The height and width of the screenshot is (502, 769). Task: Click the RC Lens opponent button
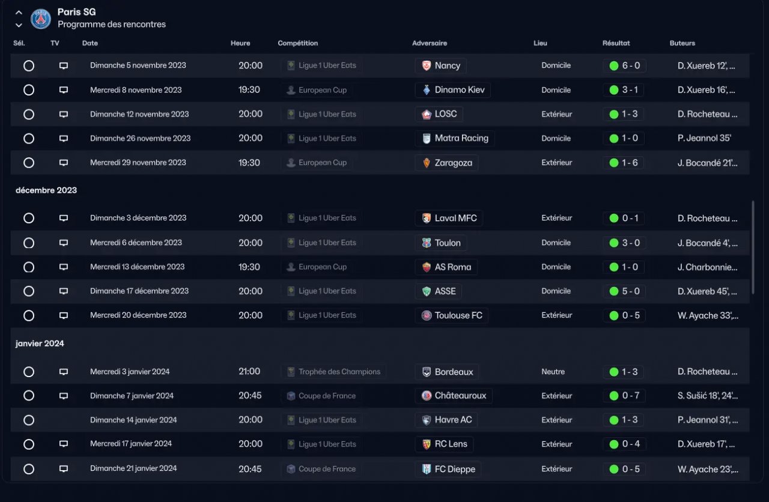click(x=445, y=444)
